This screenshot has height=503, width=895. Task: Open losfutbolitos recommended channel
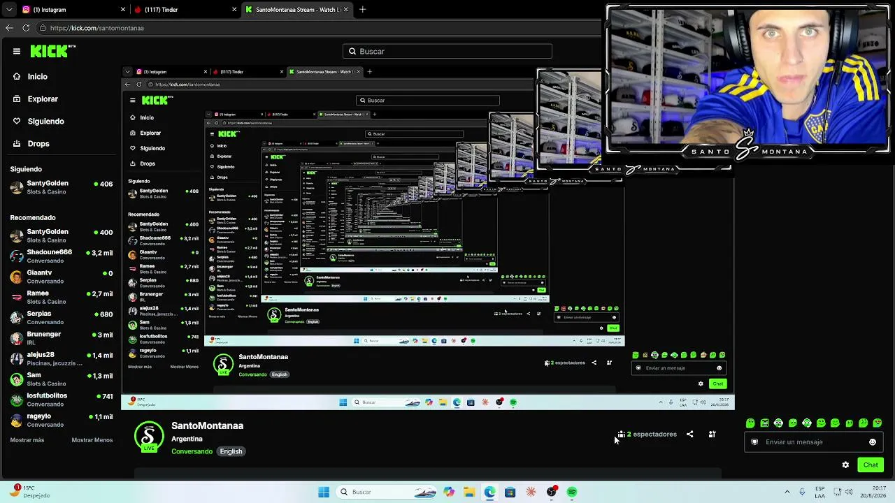(61, 400)
